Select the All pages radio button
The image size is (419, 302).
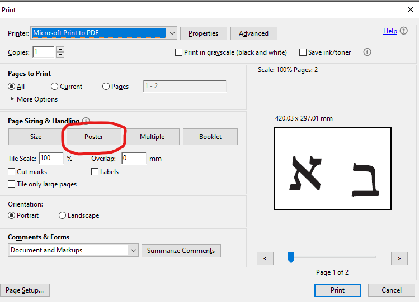tap(12, 87)
